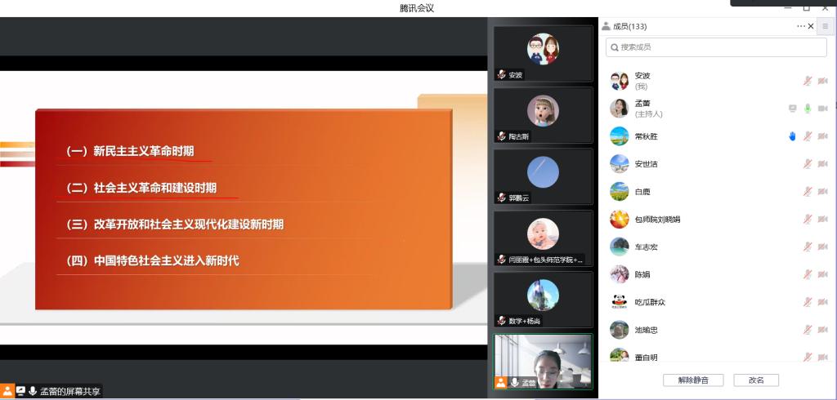Click the screen share icon beside 孟蕾
Image resolution: width=837 pixels, height=400 pixels.
click(792, 109)
